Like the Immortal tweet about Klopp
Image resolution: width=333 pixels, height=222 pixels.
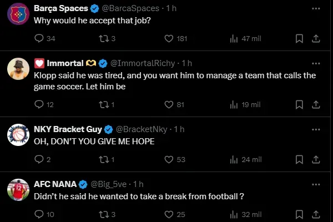click(170, 104)
